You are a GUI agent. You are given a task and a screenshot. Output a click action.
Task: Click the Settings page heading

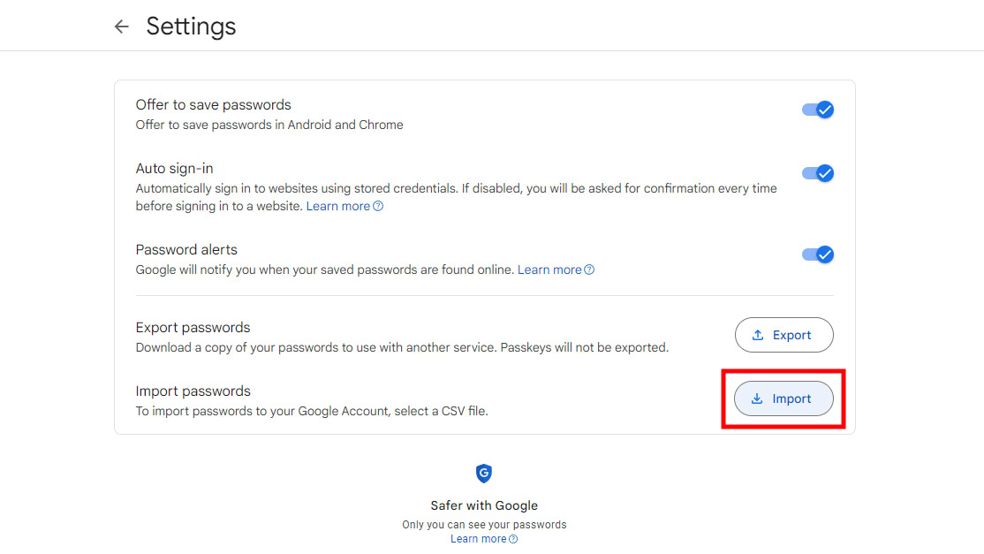pyautogui.click(x=191, y=27)
